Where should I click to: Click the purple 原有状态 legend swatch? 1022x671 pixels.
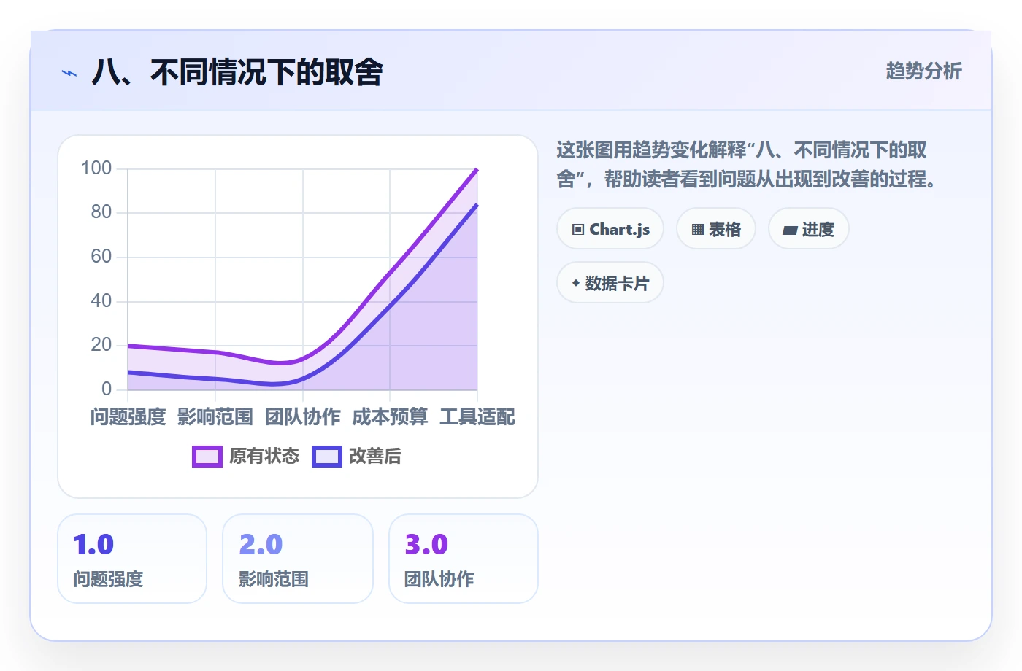point(207,457)
